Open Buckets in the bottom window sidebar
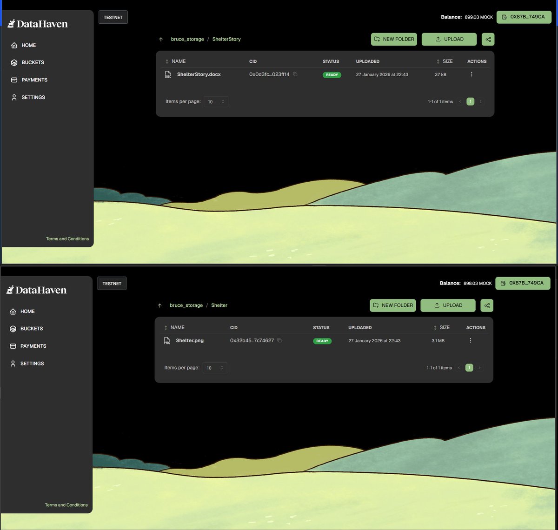 point(26,329)
